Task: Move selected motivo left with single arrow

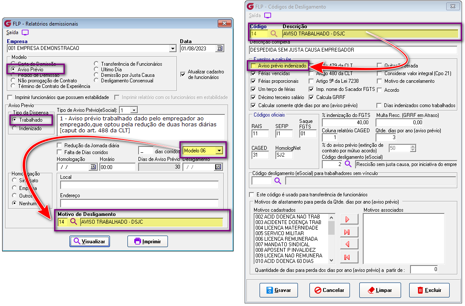Action: [349, 244]
